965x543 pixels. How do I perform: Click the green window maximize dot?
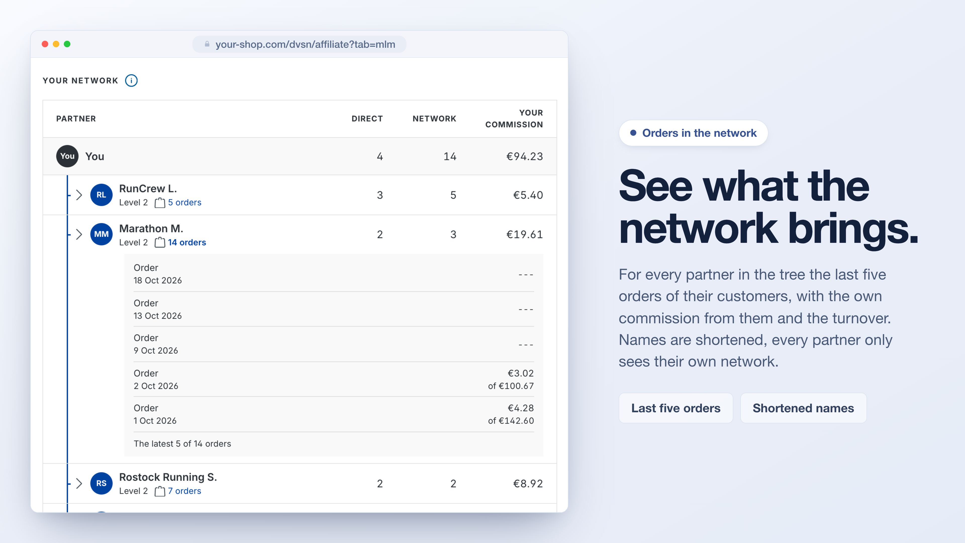click(x=67, y=44)
